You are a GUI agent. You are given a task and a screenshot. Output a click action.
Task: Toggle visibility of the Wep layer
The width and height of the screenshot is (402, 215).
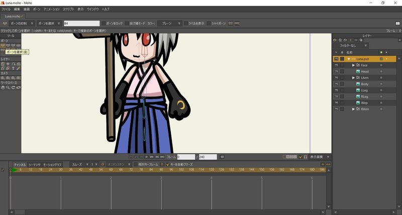[336, 103]
